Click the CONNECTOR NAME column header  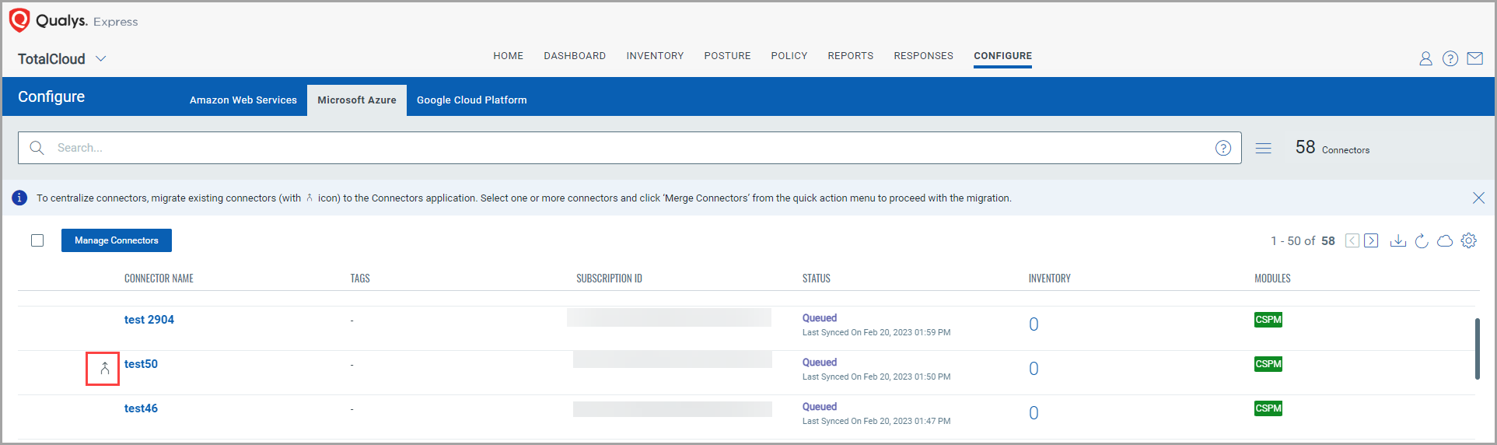(x=159, y=279)
